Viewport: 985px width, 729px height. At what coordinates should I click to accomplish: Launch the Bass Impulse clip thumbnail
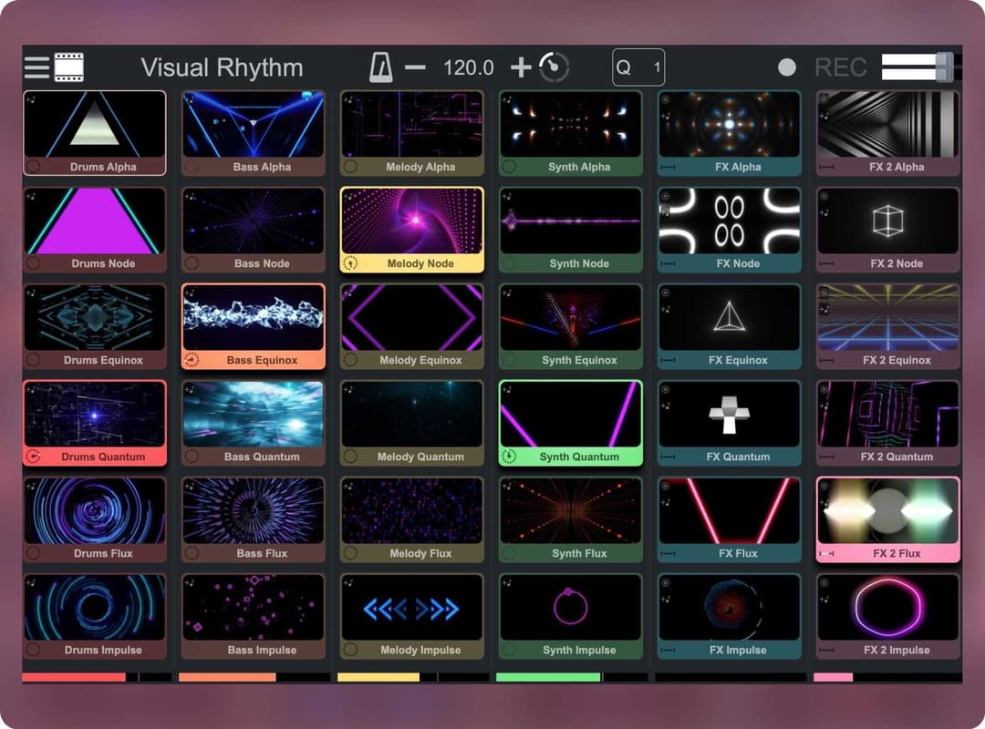click(x=253, y=609)
